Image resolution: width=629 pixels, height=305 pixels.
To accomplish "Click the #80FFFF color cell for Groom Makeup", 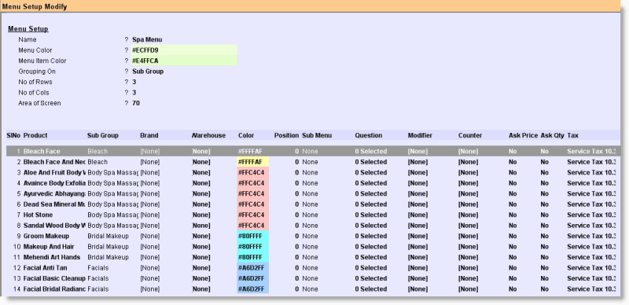I will 252,236.
